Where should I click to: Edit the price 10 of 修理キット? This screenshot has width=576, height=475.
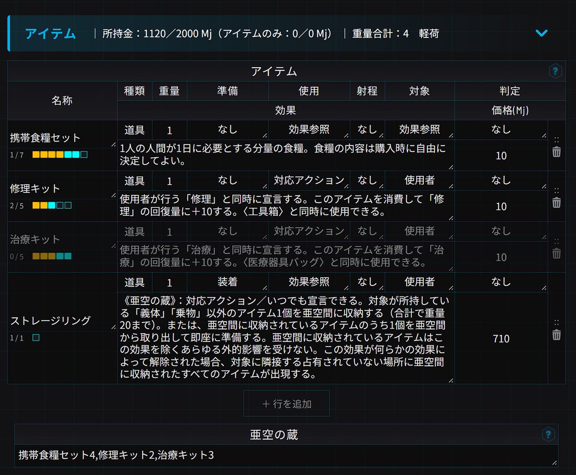501,206
